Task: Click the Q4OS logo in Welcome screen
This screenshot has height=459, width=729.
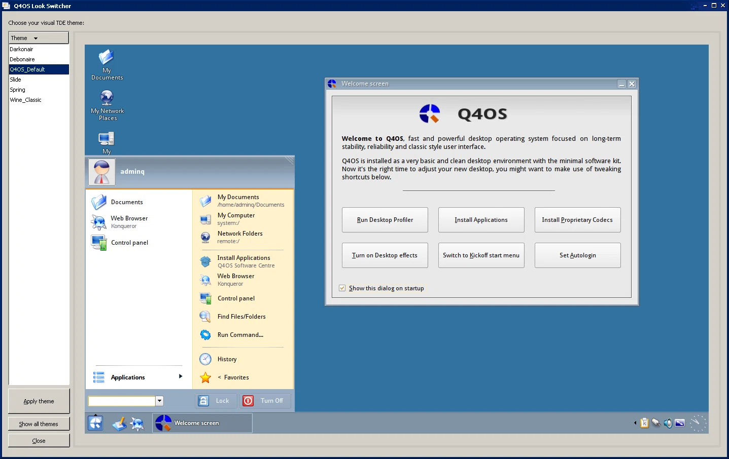Action: (x=430, y=113)
